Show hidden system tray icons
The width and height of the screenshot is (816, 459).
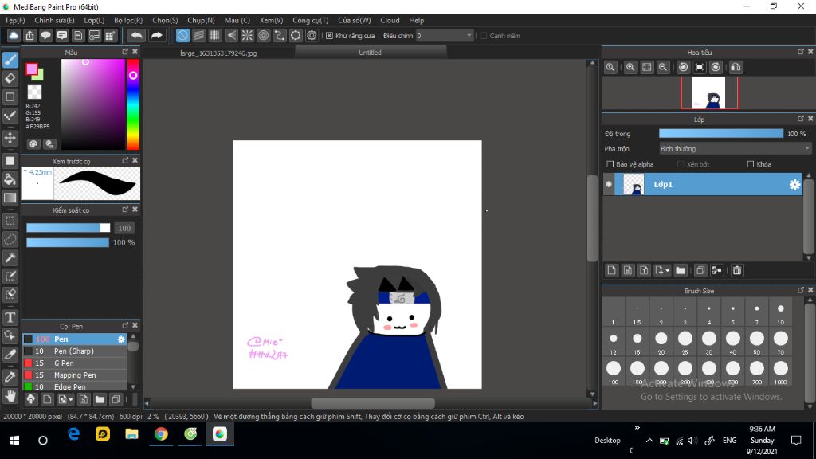click(x=649, y=440)
